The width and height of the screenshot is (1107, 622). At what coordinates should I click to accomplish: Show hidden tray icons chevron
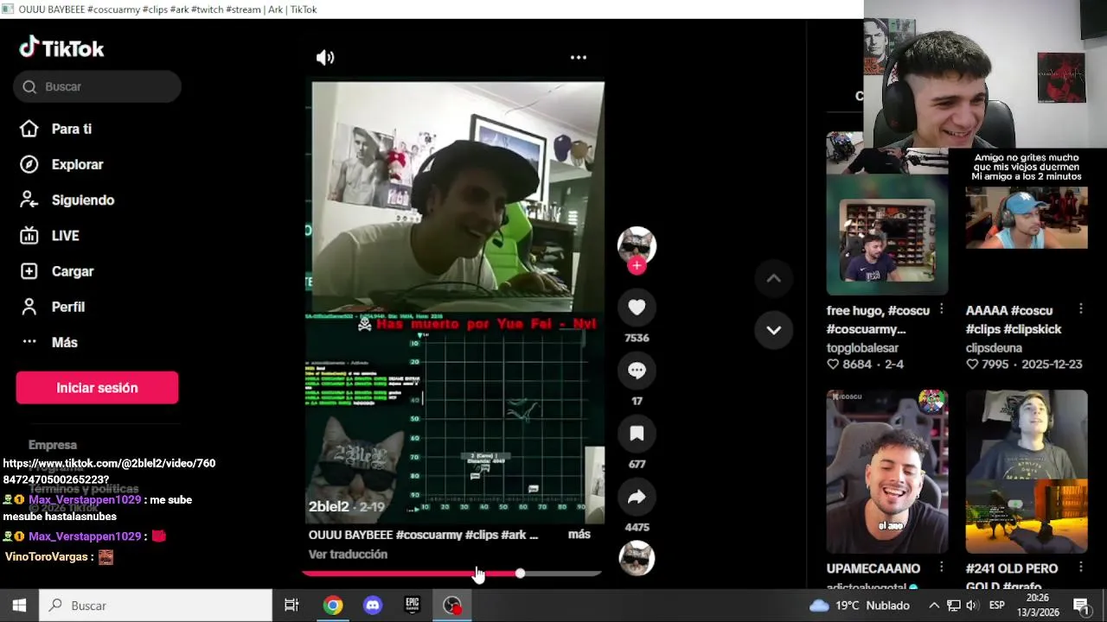coord(934,606)
